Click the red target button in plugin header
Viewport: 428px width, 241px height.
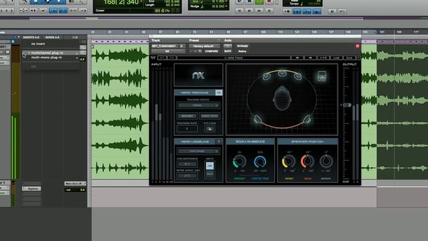point(358,46)
